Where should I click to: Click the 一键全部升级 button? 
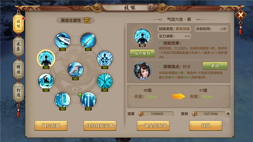pyautogui.click(x=153, y=126)
